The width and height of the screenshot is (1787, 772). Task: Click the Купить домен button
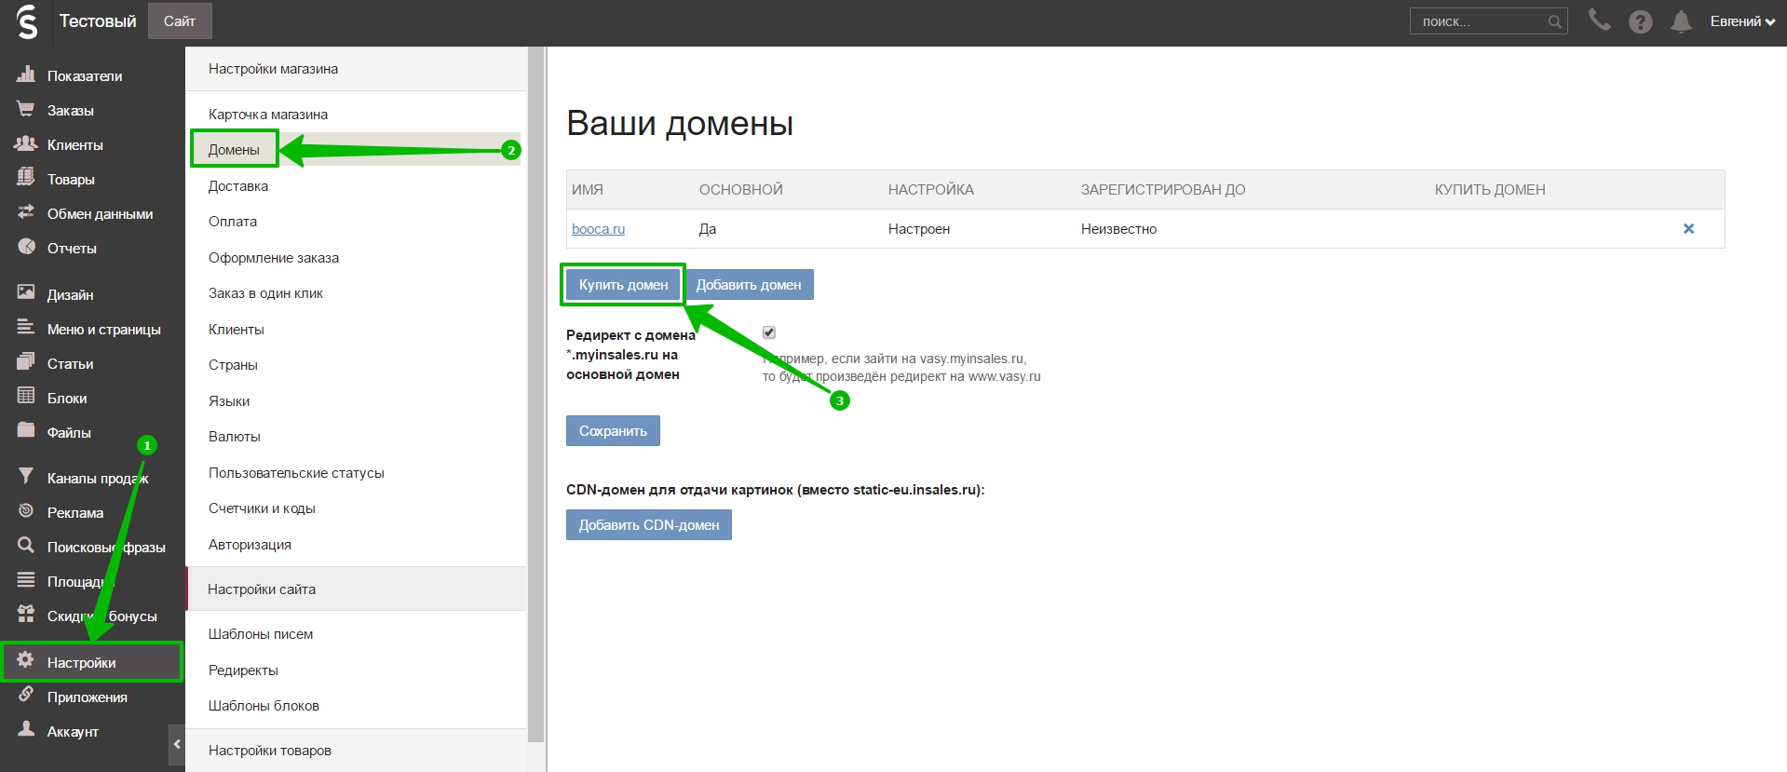point(623,285)
